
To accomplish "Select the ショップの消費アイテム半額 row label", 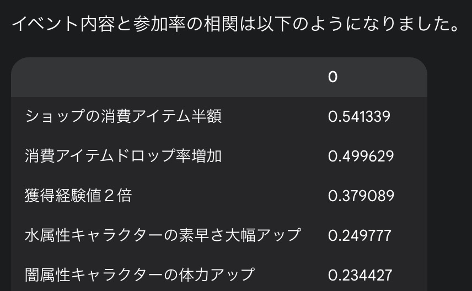I will tap(123, 116).
